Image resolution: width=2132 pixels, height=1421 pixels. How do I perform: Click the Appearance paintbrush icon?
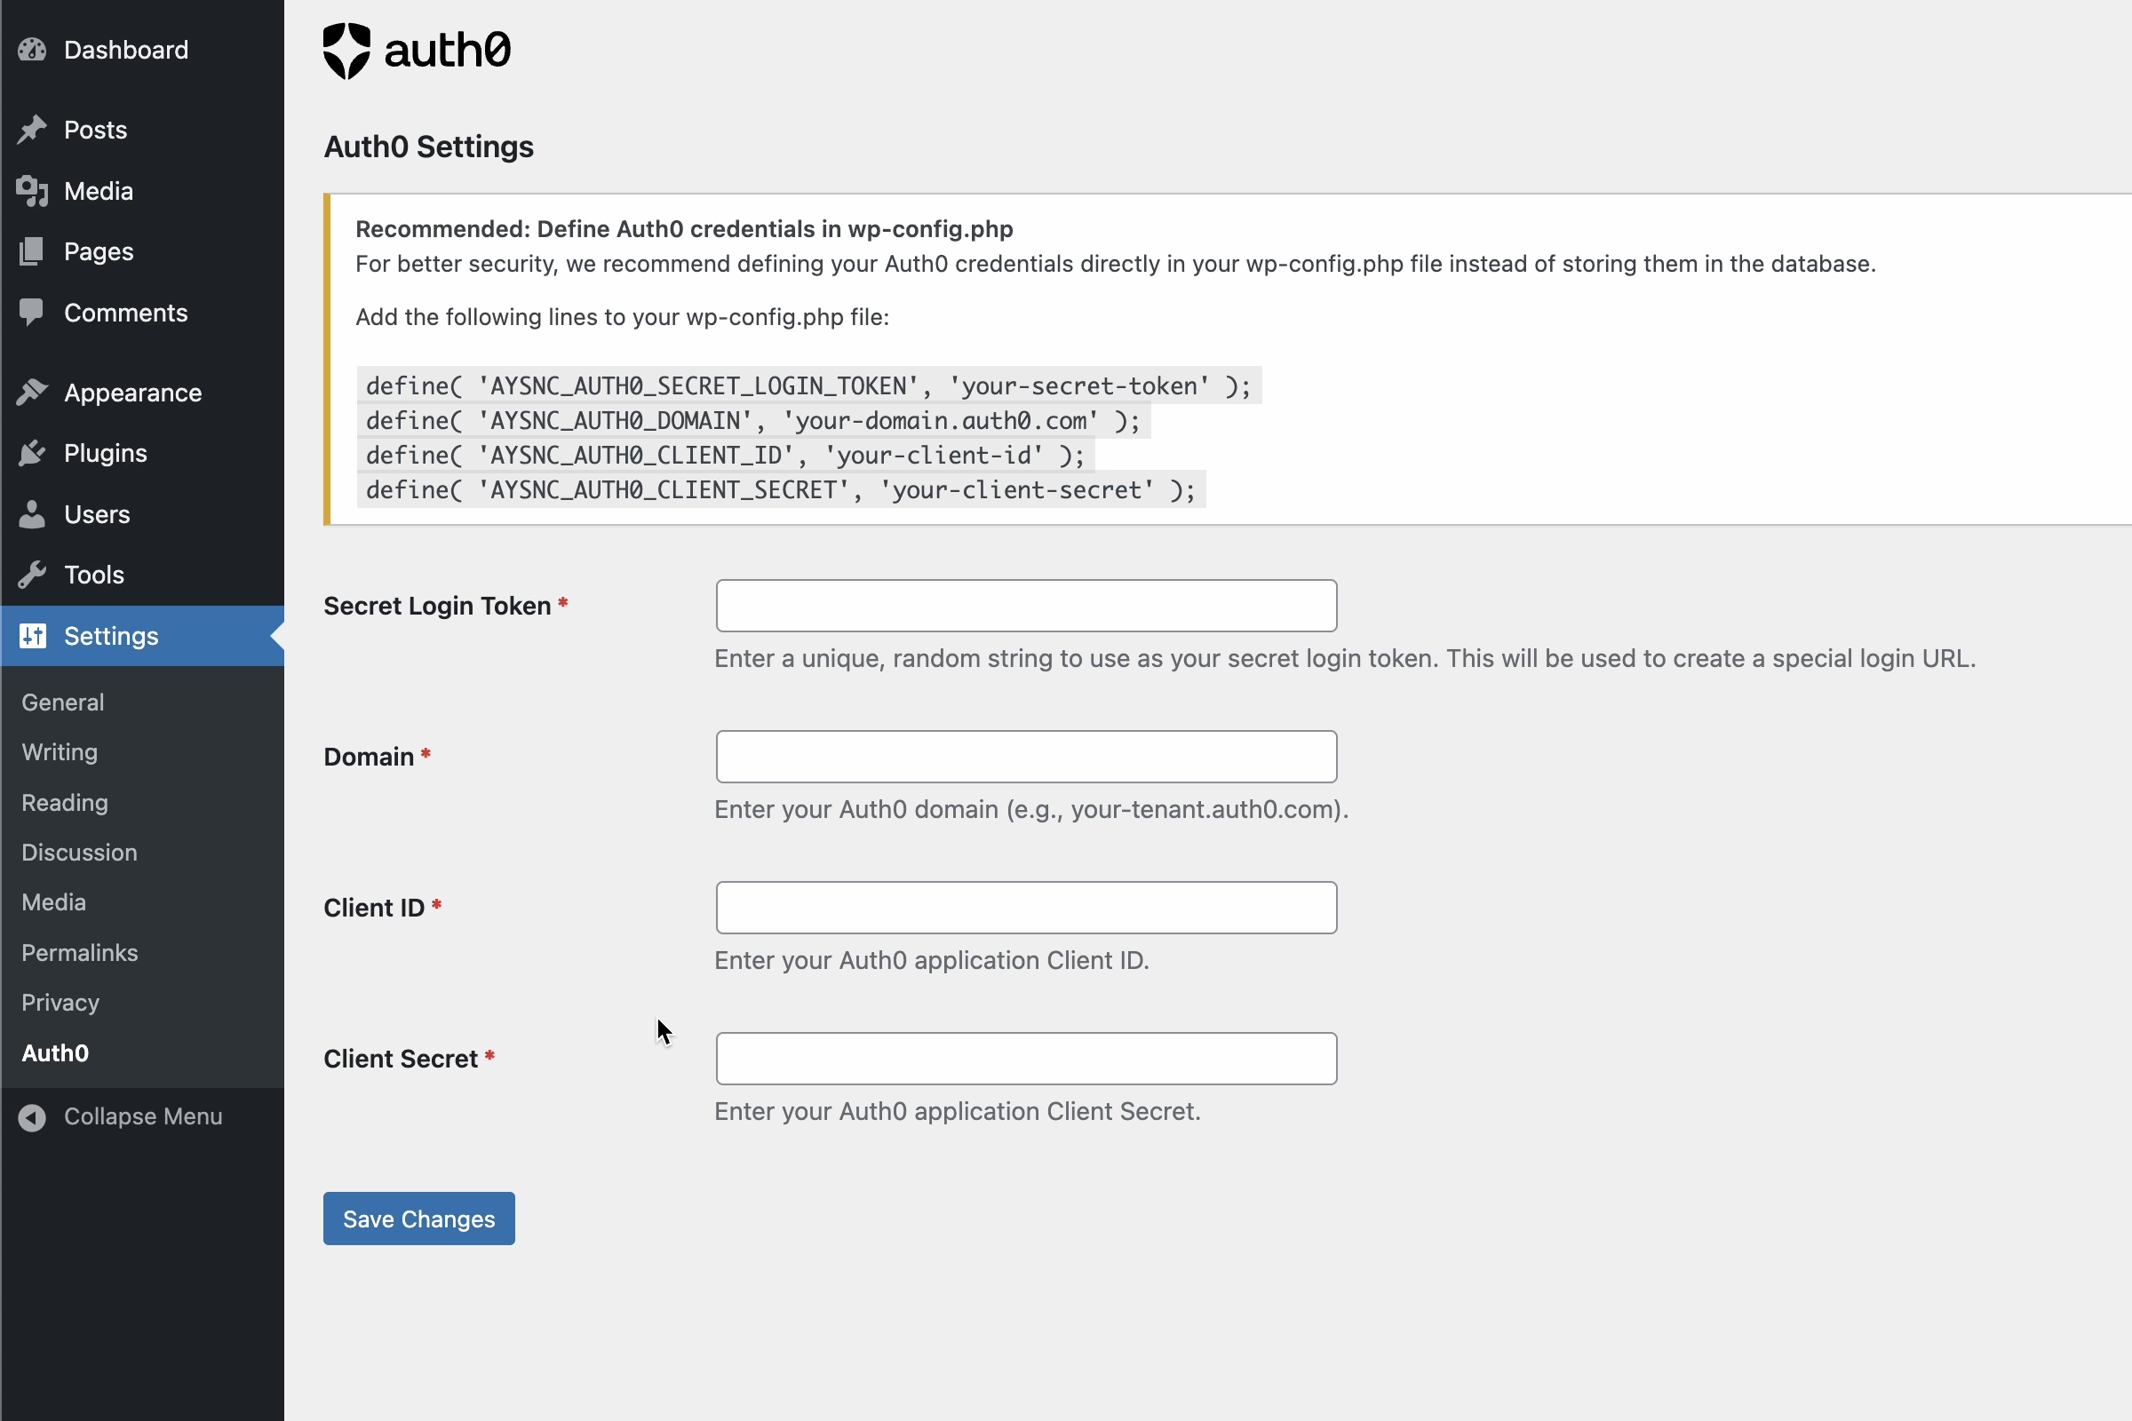click(x=32, y=393)
